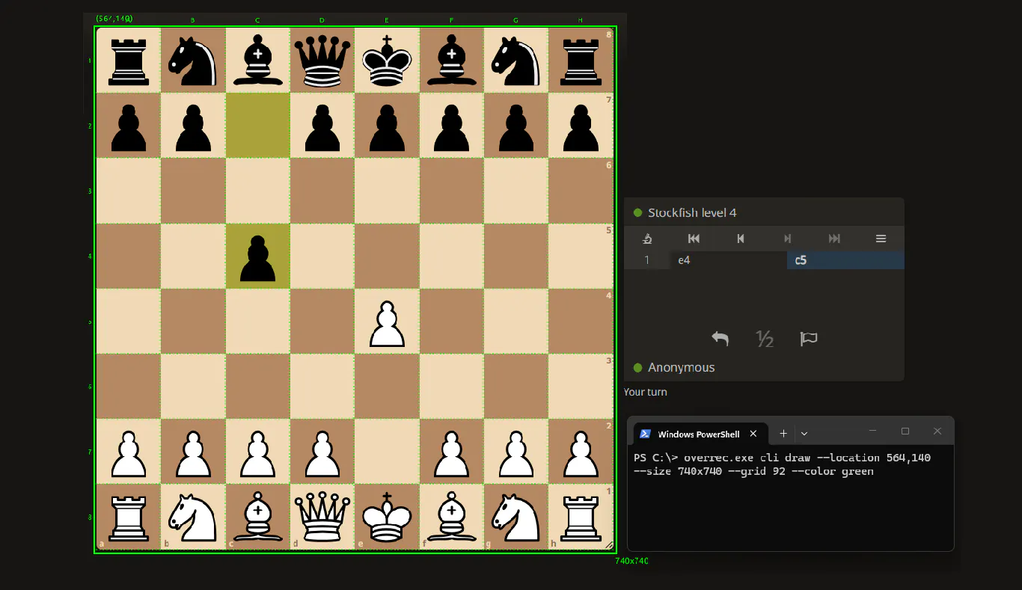
Task: Select the white rook on h1
Action: [580, 517]
